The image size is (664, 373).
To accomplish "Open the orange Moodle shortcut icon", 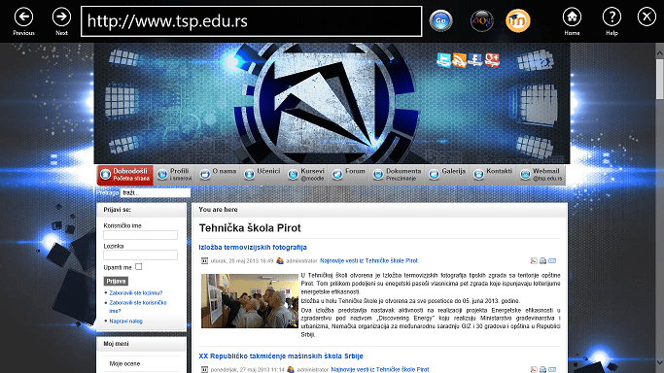I will 518,20.
